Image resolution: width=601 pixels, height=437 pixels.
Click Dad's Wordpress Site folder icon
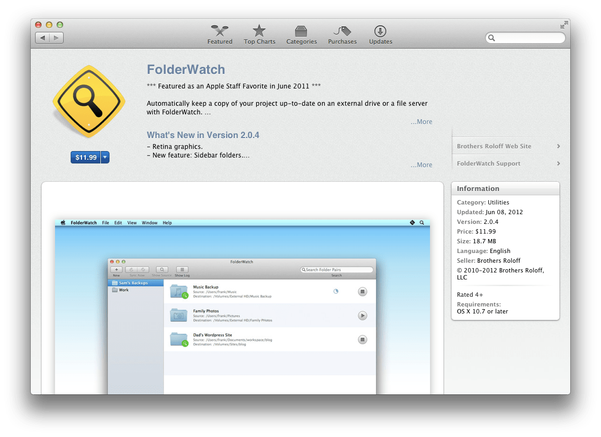[179, 339]
